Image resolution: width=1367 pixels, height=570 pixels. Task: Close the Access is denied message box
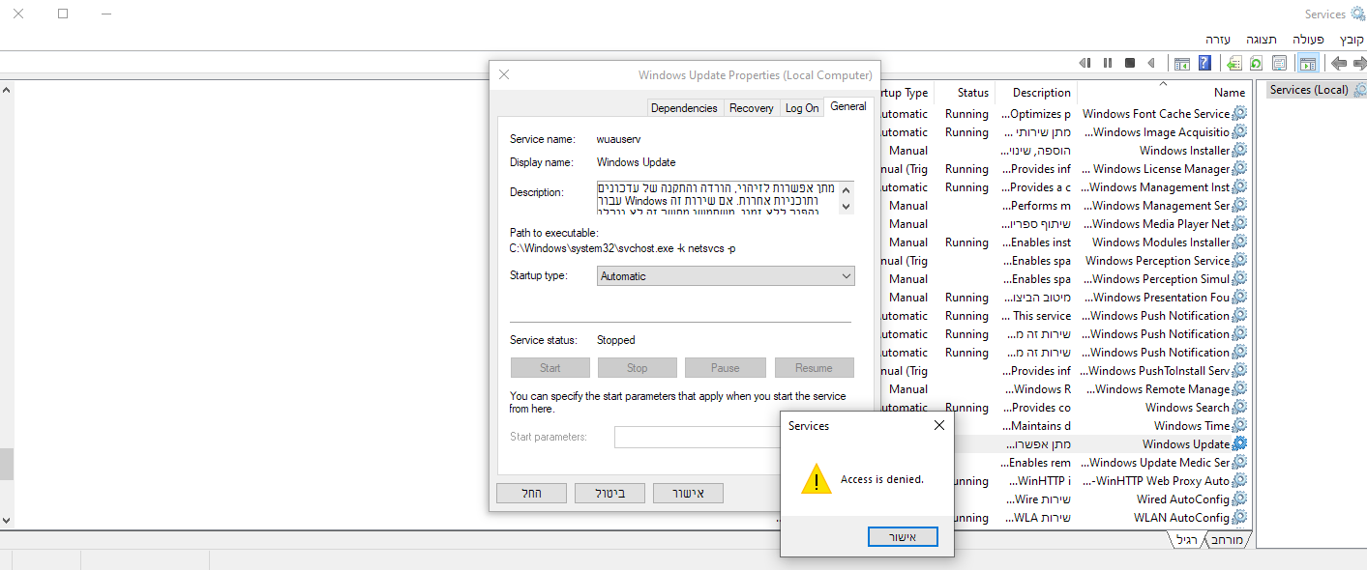(938, 425)
